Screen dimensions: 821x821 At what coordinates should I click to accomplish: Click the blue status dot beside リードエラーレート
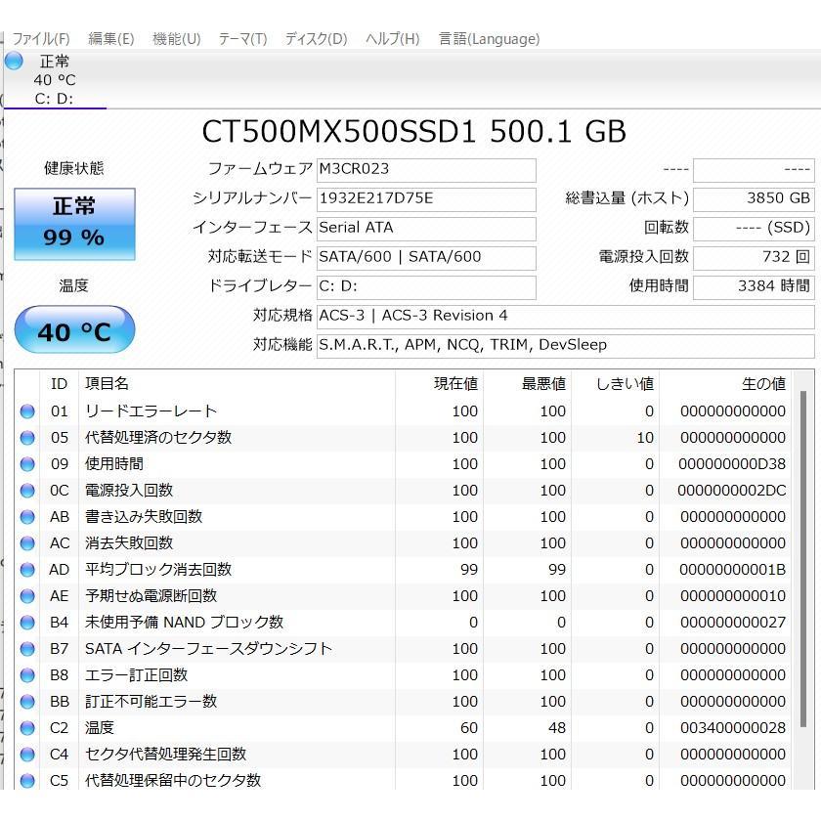[x=27, y=410]
